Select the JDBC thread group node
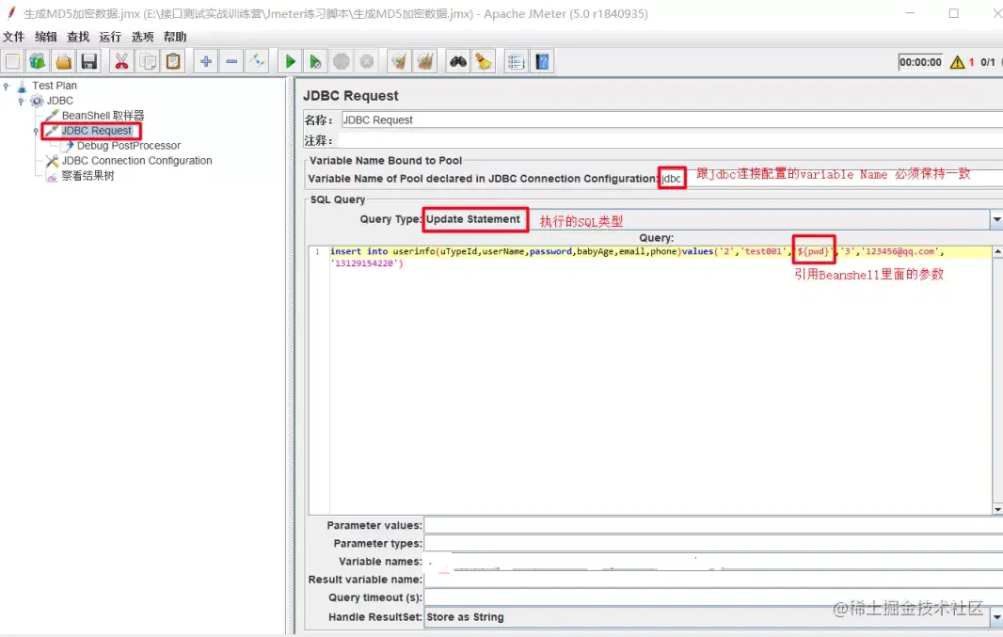 59,101
